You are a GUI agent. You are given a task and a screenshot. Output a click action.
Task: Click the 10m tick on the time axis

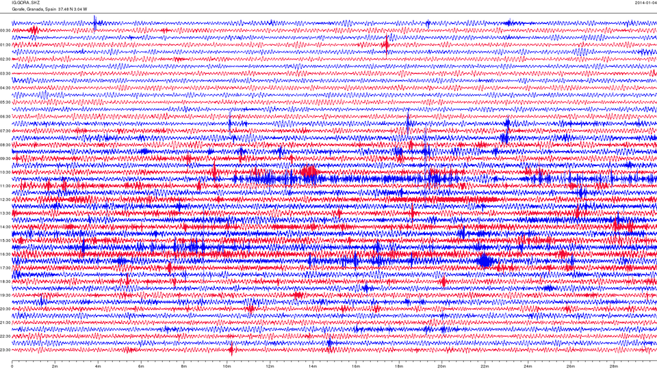227,366
